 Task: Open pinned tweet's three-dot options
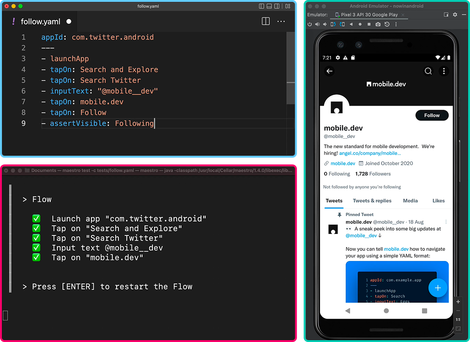(x=446, y=222)
